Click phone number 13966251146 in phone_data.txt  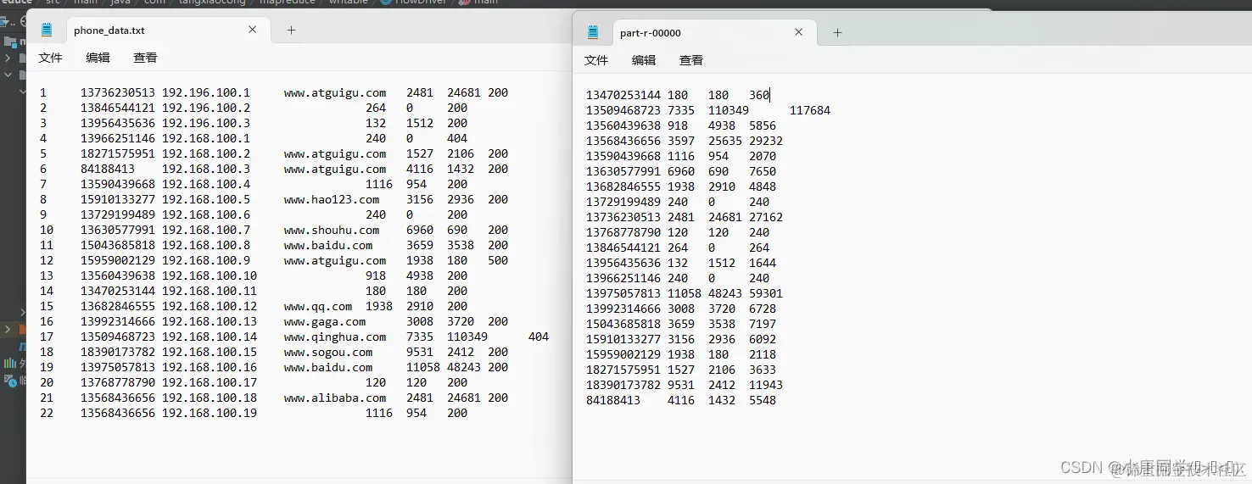[118, 138]
